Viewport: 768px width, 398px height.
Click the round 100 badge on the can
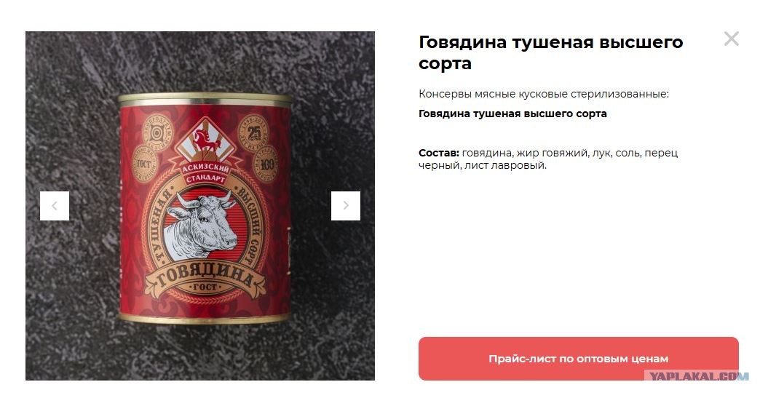[266, 164]
